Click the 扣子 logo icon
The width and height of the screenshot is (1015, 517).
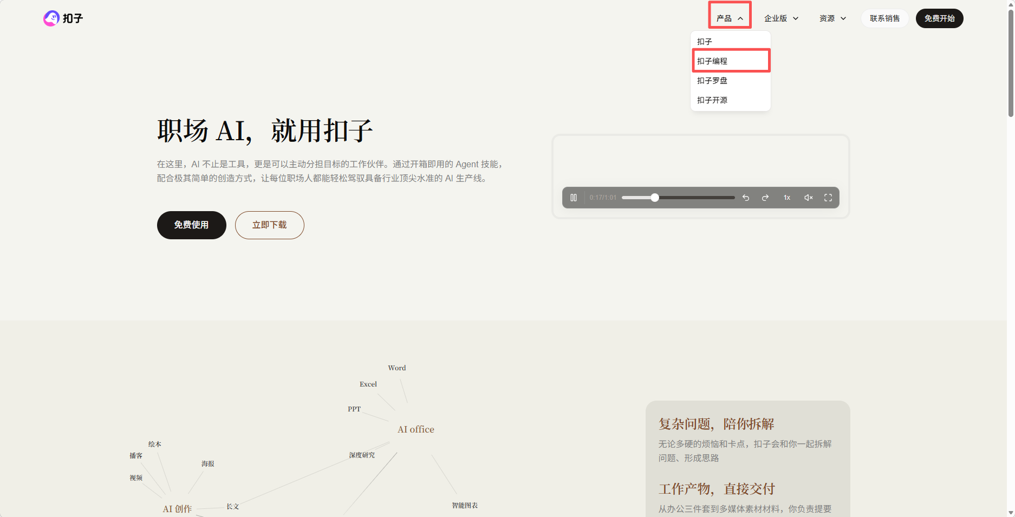point(51,18)
